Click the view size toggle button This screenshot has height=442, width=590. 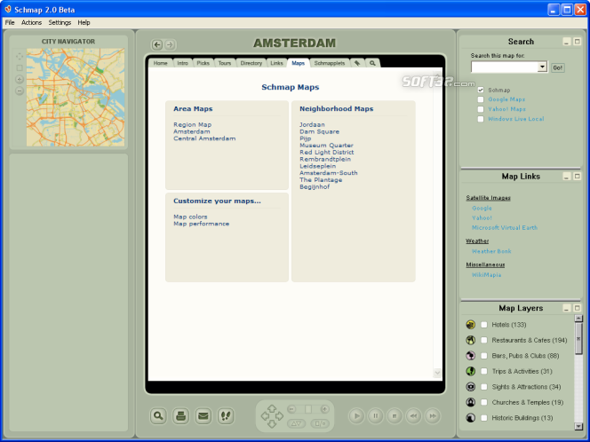[x=320, y=423]
